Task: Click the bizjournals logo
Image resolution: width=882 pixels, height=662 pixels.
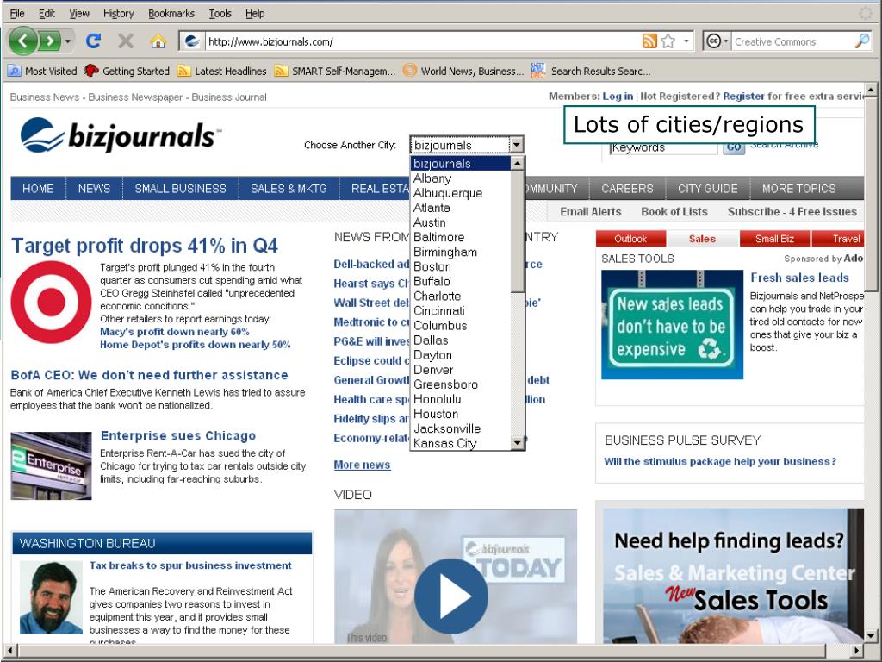Action: coord(121,135)
